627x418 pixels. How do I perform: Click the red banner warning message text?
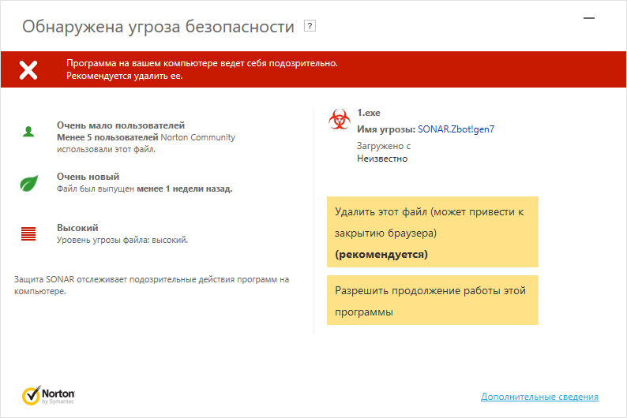pos(202,69)
